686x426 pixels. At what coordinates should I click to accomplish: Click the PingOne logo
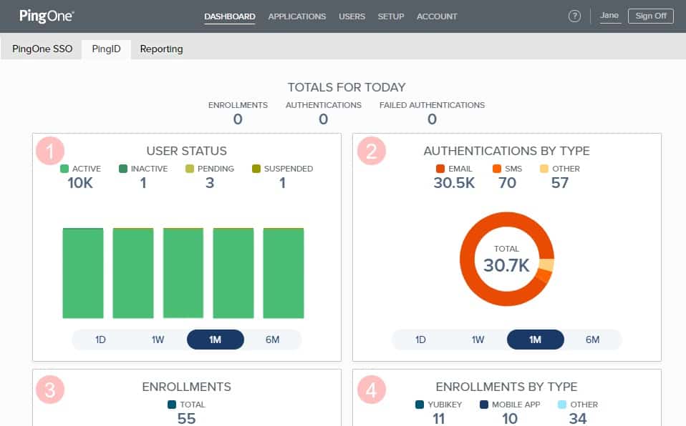(x=47, y=16)
